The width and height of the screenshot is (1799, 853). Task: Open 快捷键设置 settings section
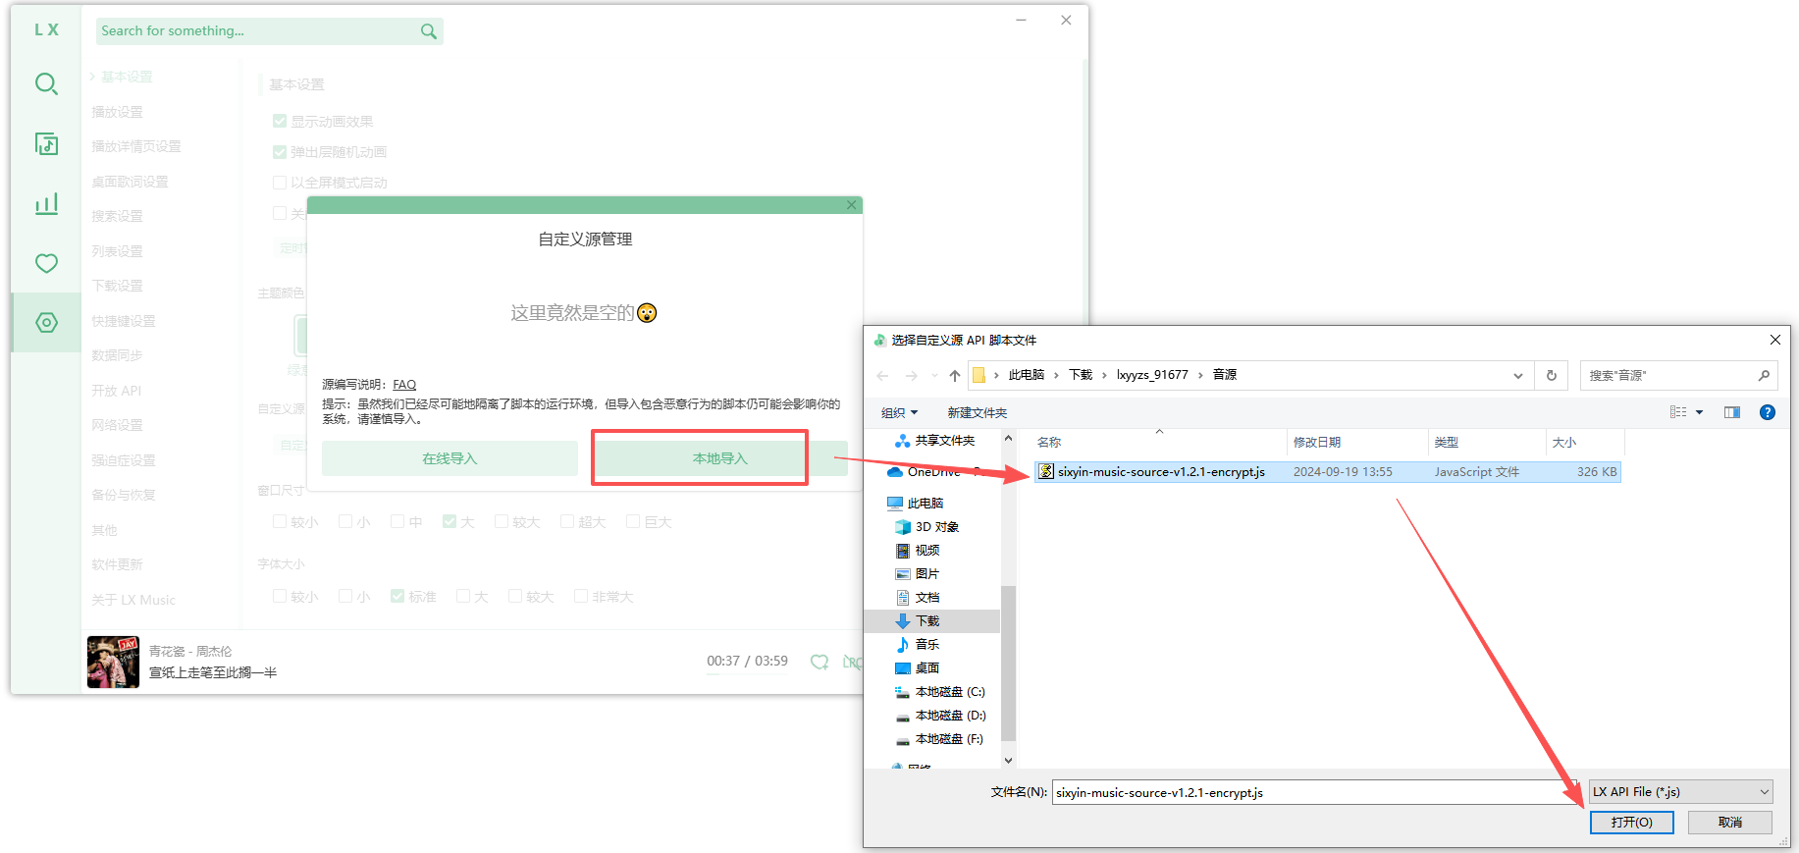123,321
